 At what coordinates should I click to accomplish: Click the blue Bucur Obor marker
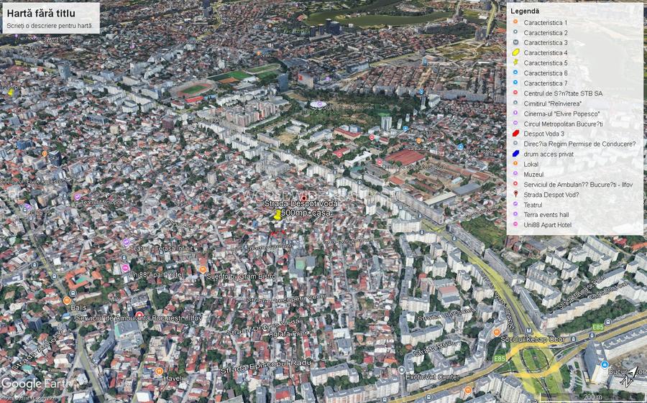[x=605, y=364]
